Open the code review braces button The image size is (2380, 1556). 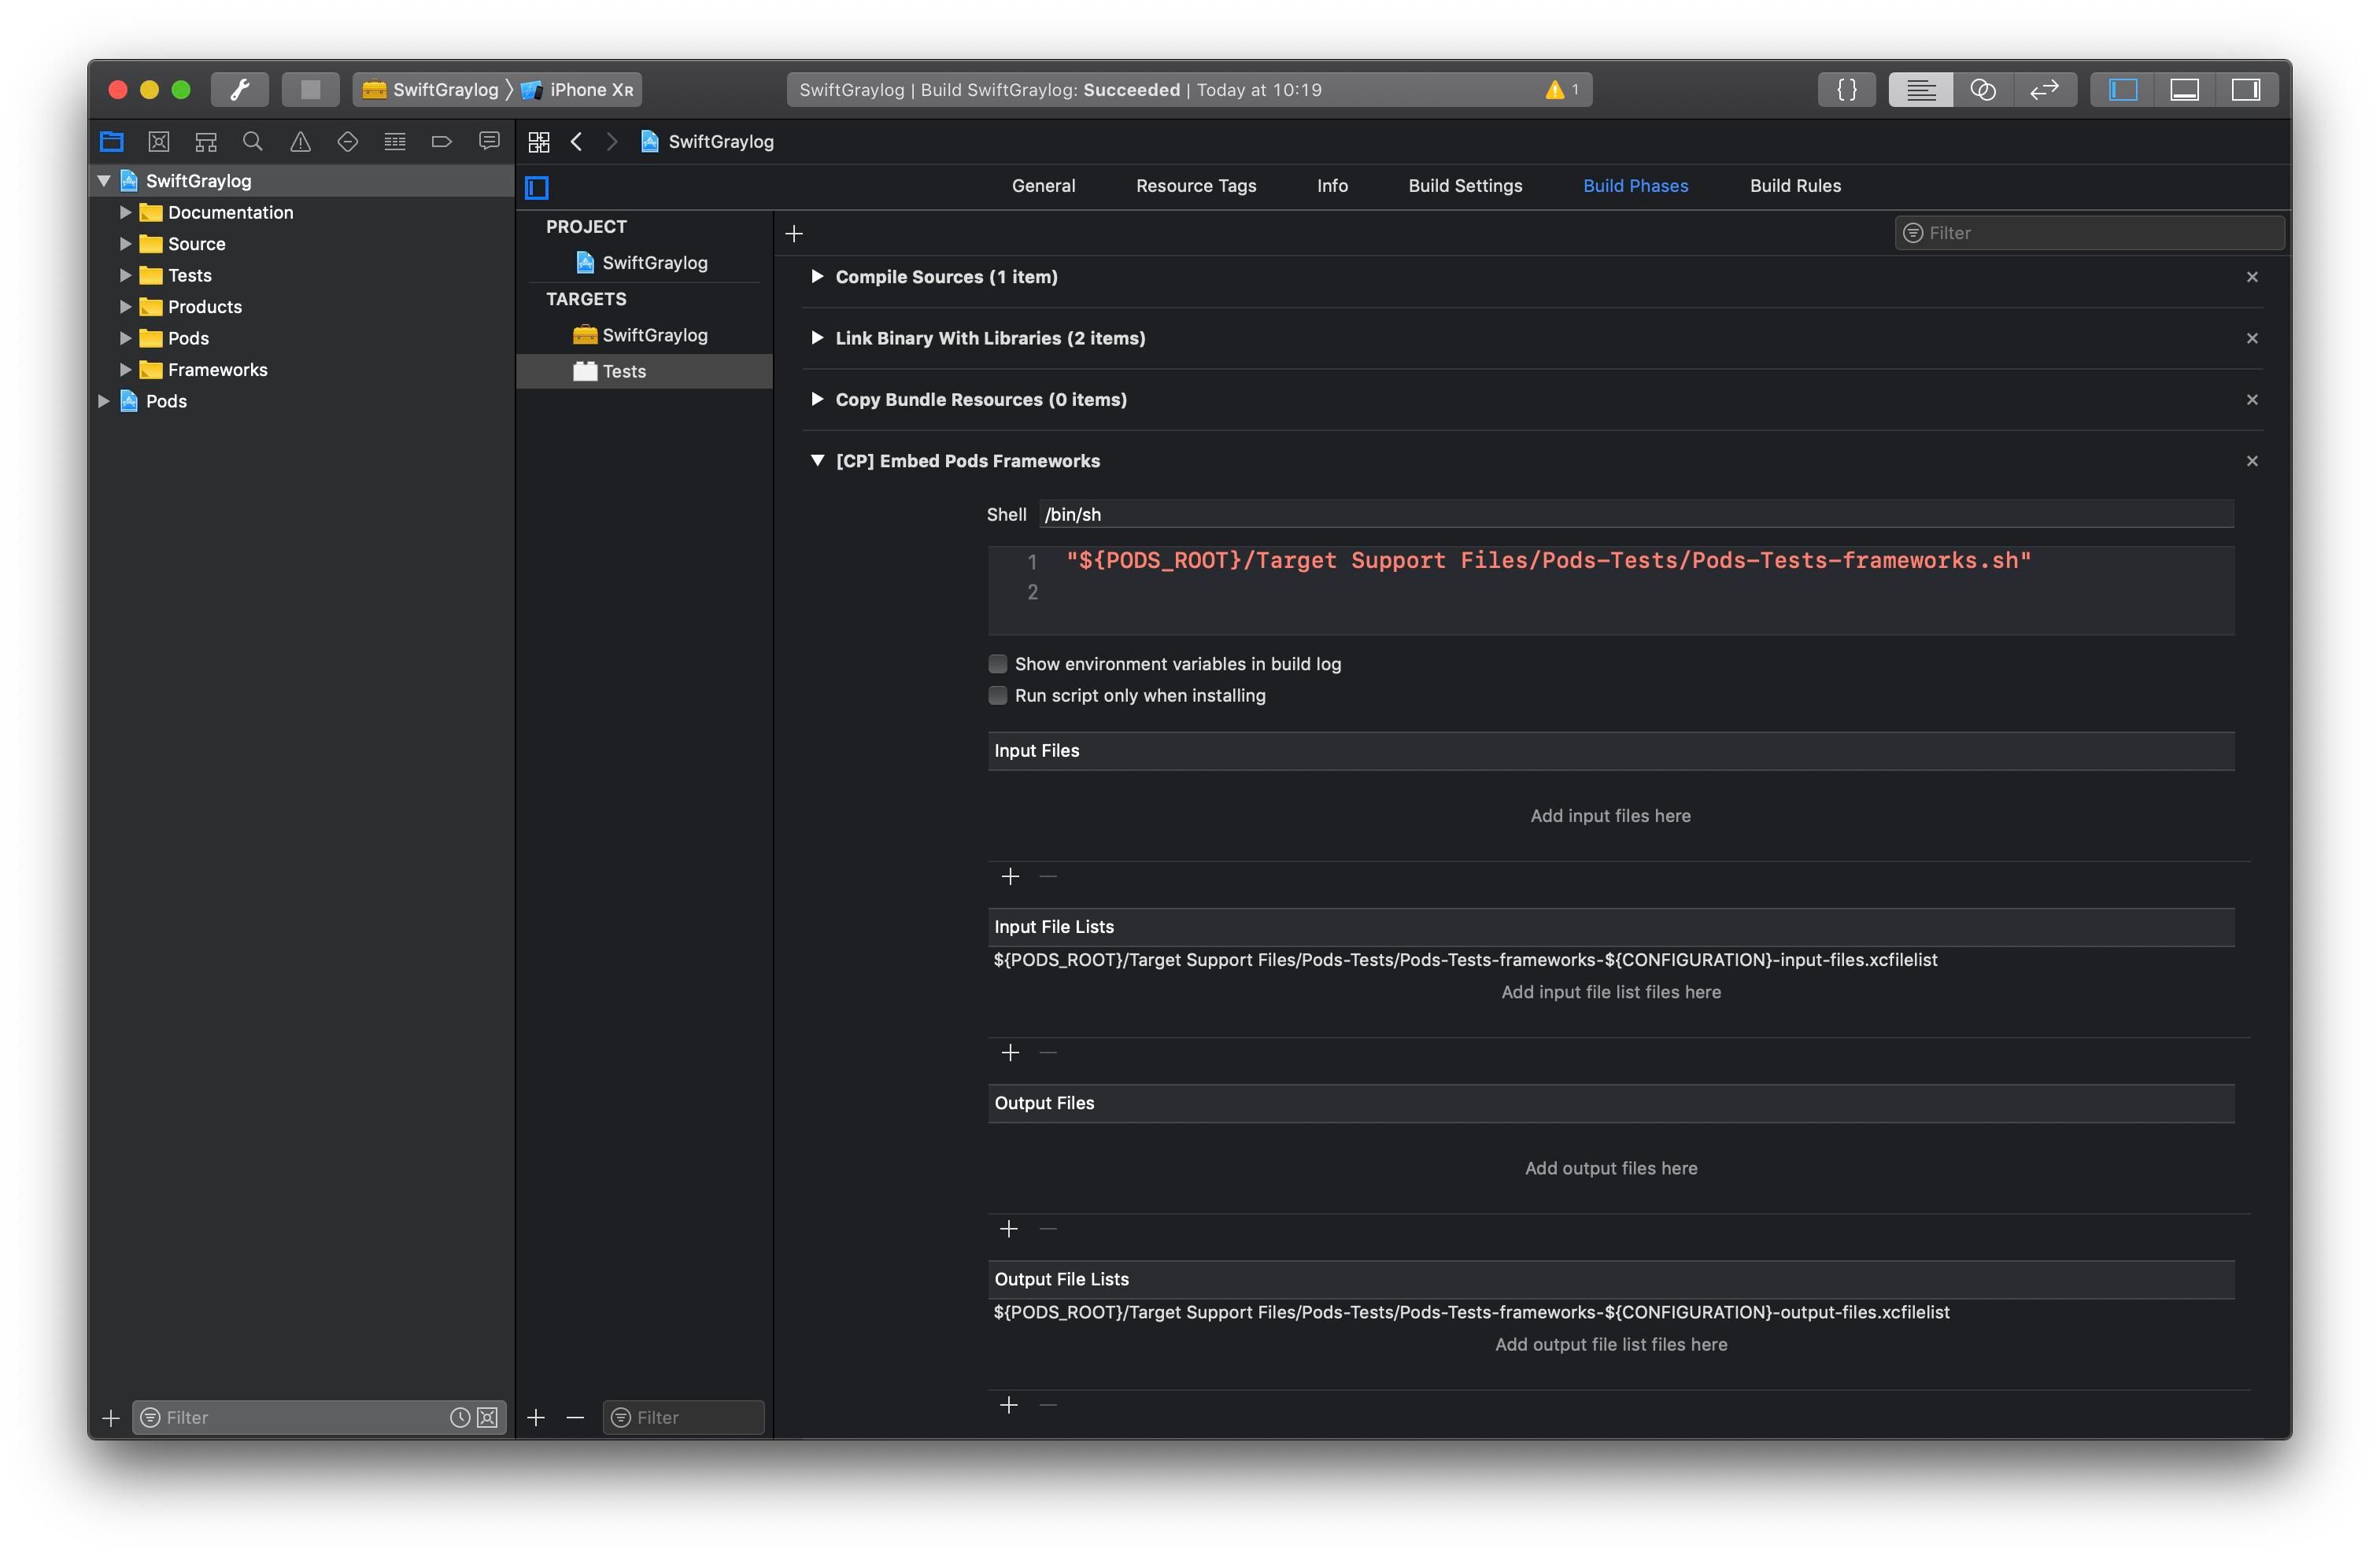(x=1846, y=90)
